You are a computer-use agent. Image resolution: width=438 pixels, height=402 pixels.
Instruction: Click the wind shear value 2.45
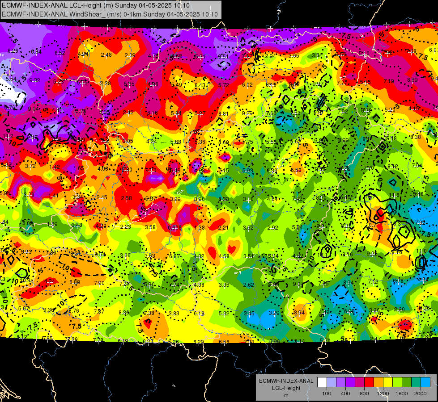click(102, 197)
